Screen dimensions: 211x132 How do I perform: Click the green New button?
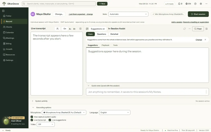point(102,4)
